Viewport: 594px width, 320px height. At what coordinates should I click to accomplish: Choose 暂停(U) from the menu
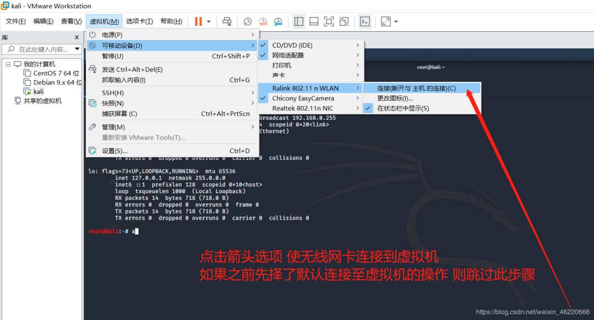pos(172,56)
